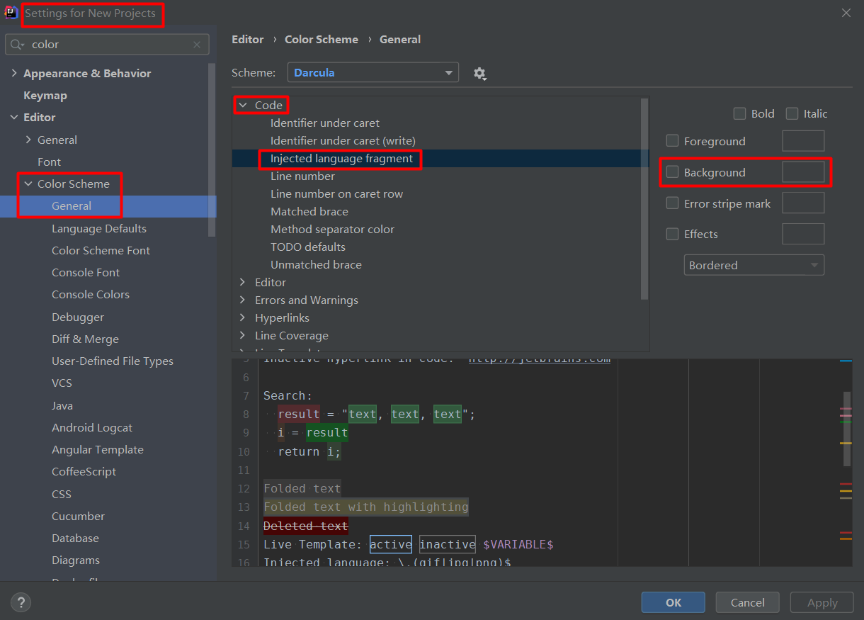Select Font in the settings sidebar
Viewport: 864px width, 620px height.
(x=49, y=162)
